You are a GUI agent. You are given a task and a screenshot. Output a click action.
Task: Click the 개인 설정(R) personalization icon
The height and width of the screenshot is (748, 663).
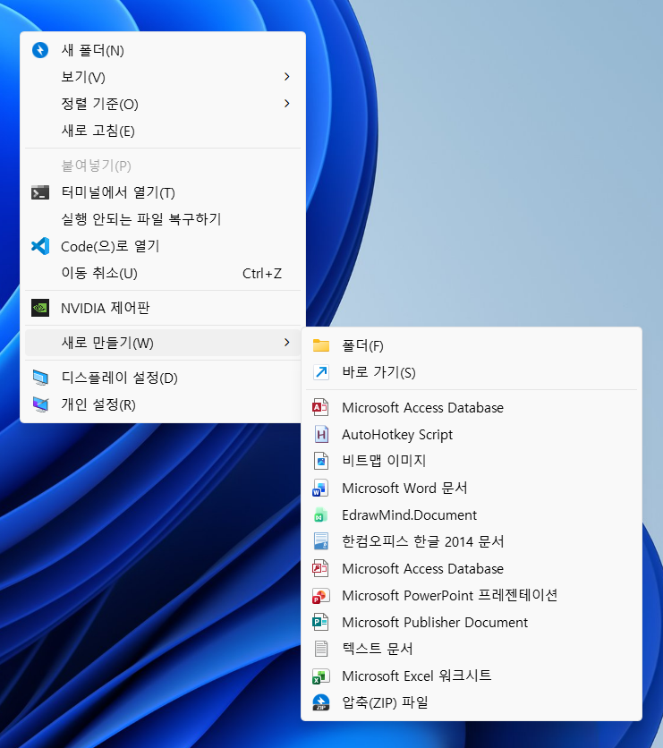[40, 404]
